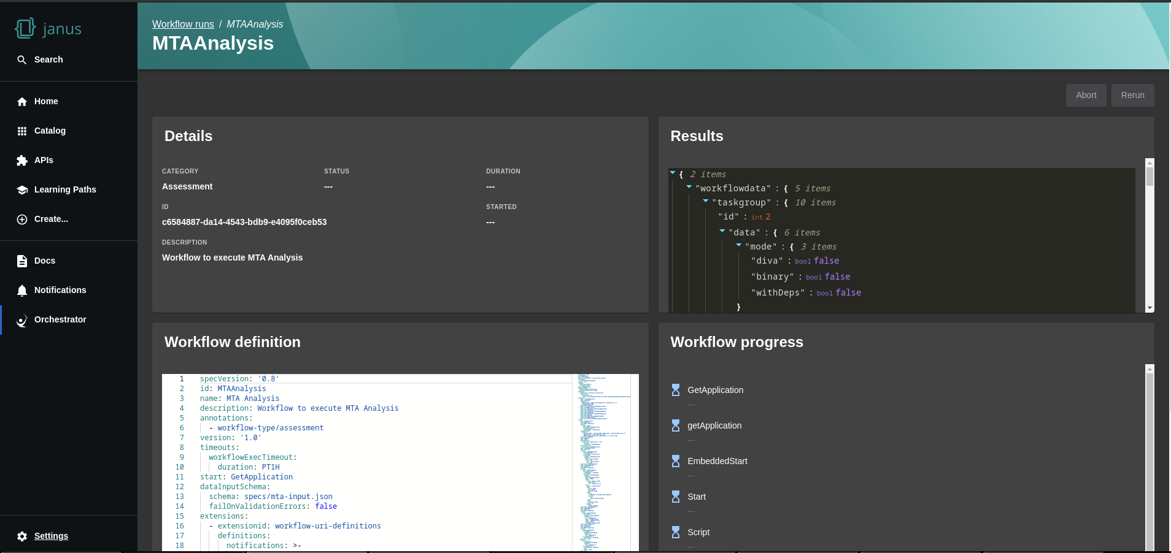Image resolution: width=1171 pixels, height=553 pixels.
Task: Click the Orchestrator icon in sidebar
Action: coord(22,320)
